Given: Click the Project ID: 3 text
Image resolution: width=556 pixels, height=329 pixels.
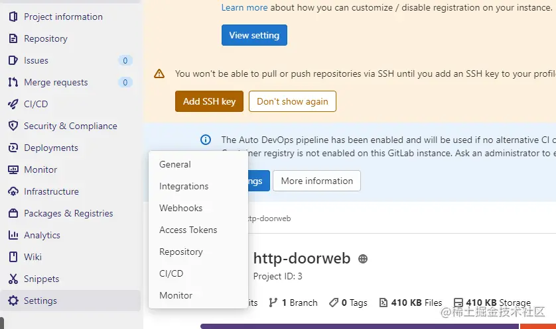Looking at the screenshot, I should point(277,276).
